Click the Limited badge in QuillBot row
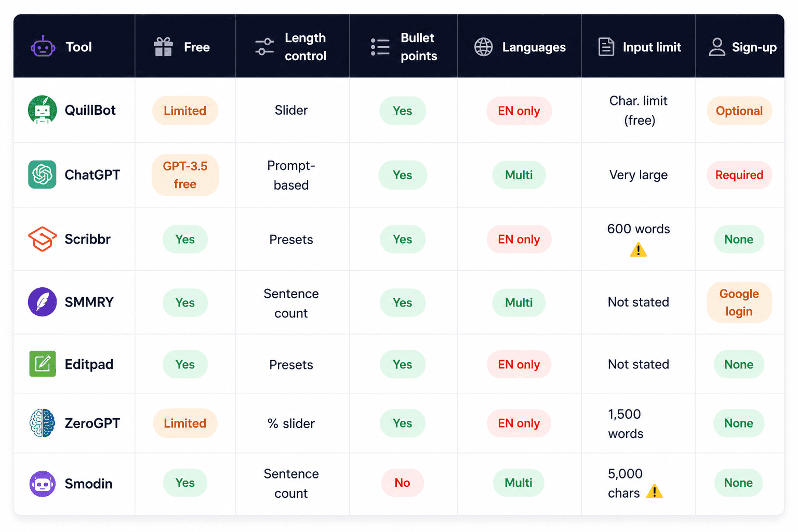798x532 pixels. coord(185,111)
